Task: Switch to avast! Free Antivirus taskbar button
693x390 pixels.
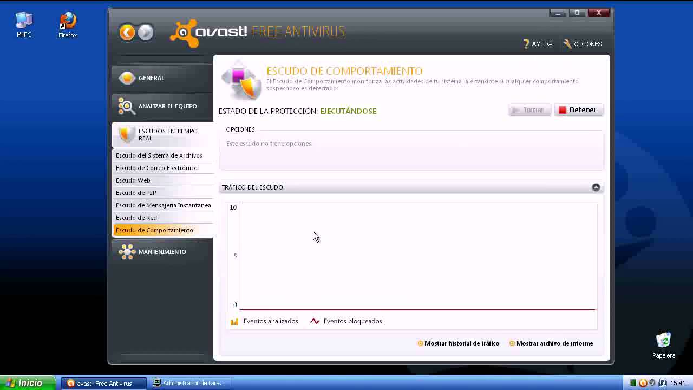Action: tap(103, 383)
